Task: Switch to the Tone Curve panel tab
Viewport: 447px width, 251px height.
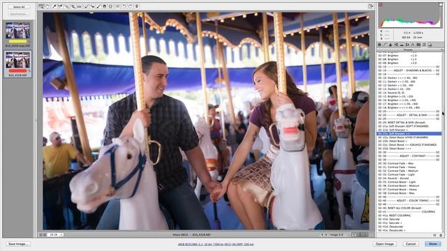Action: point(385,45)
